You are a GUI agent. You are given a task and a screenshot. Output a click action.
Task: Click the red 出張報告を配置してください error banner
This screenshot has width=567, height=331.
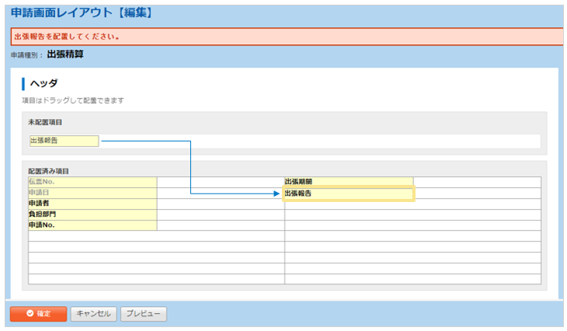point(286,37)
